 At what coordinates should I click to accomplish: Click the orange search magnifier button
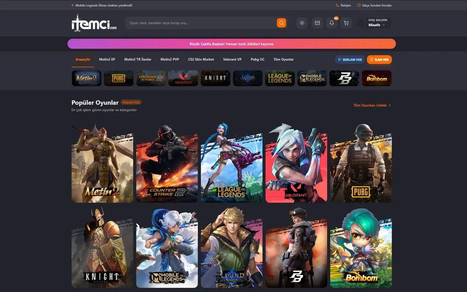281,23
